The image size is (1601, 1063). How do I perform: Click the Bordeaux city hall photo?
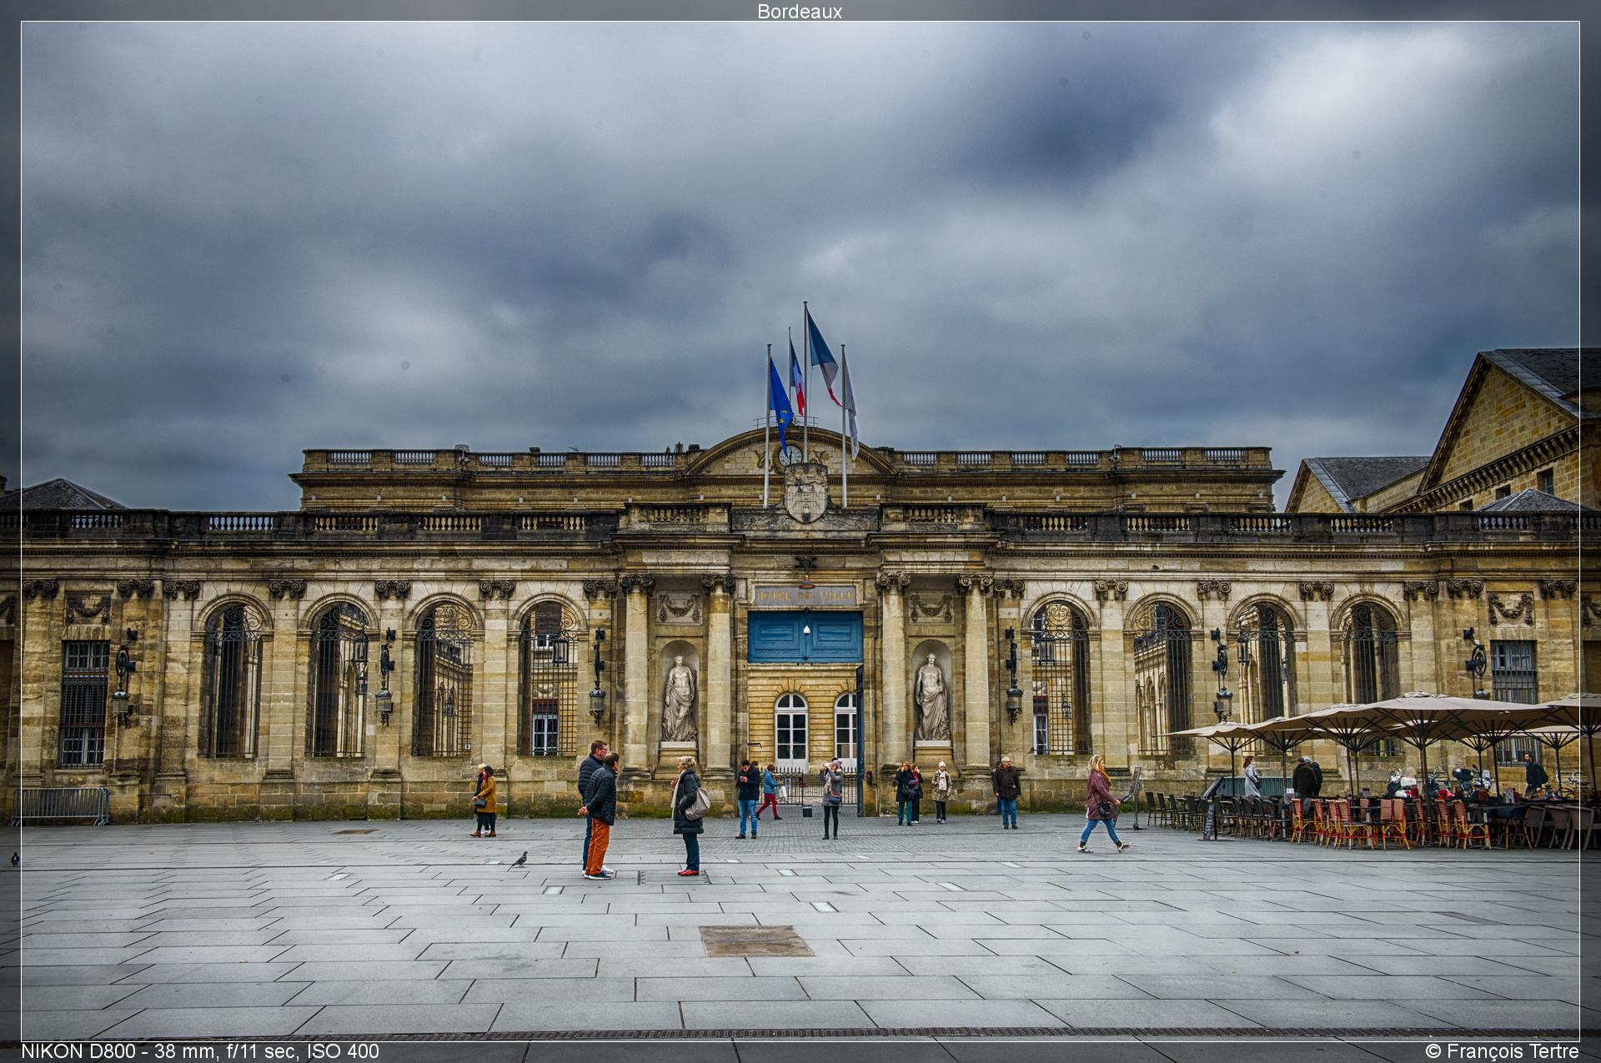pyautogui.click(x=800, y=531)
